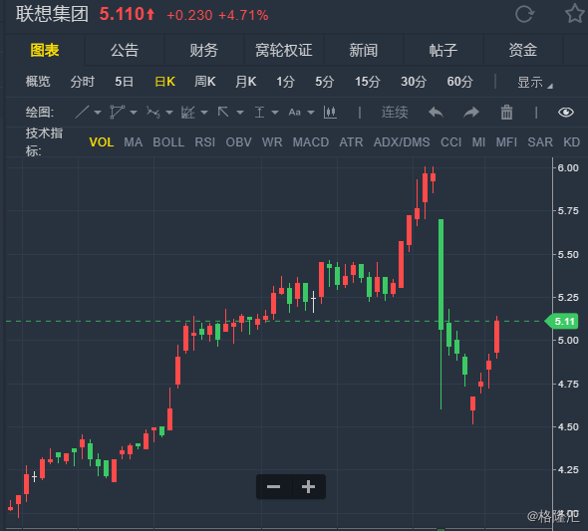This screenshot has height=531, width=588.
Task: Toggle the MI indicator
Action: click(x=478, y=142)
